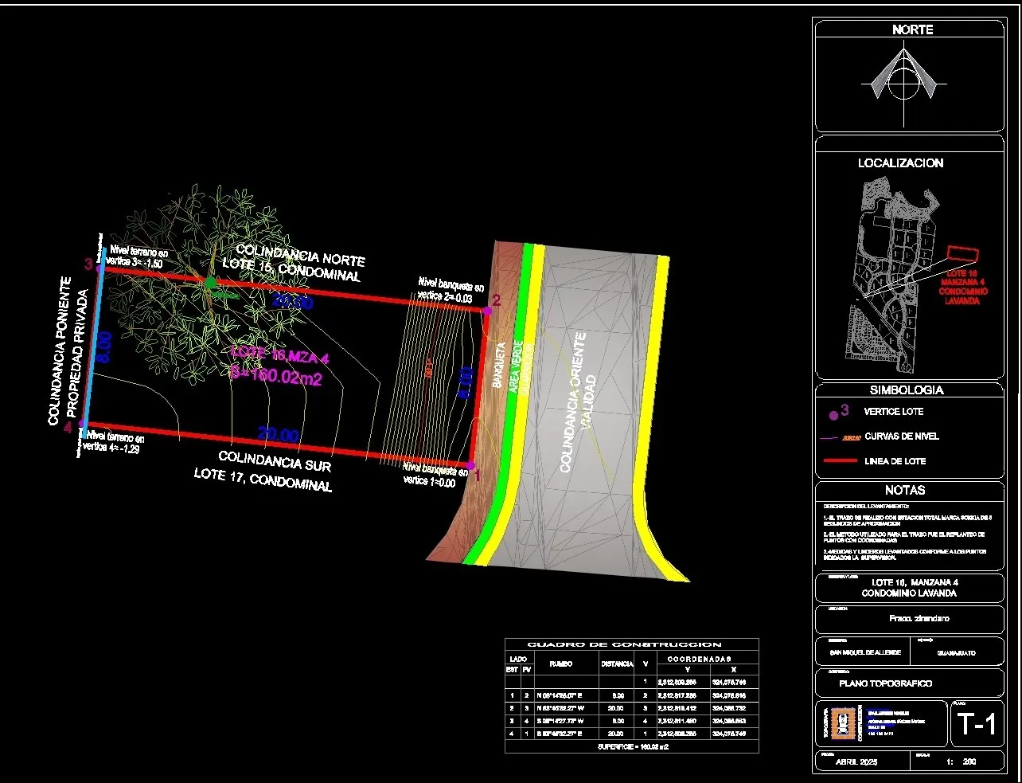Click the Abril 2025 date field
Viewport: 1022px width, 783px height.
point(857,761)
